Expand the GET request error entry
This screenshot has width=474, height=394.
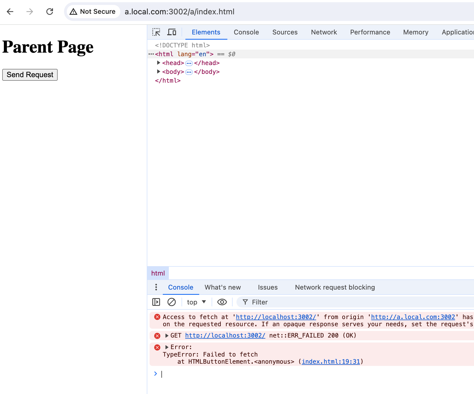click(167, 336)
